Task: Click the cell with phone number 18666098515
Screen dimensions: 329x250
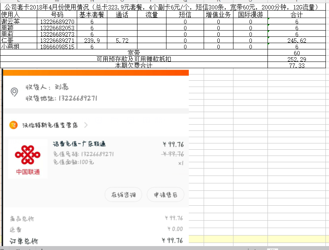Action: point(57,47)
